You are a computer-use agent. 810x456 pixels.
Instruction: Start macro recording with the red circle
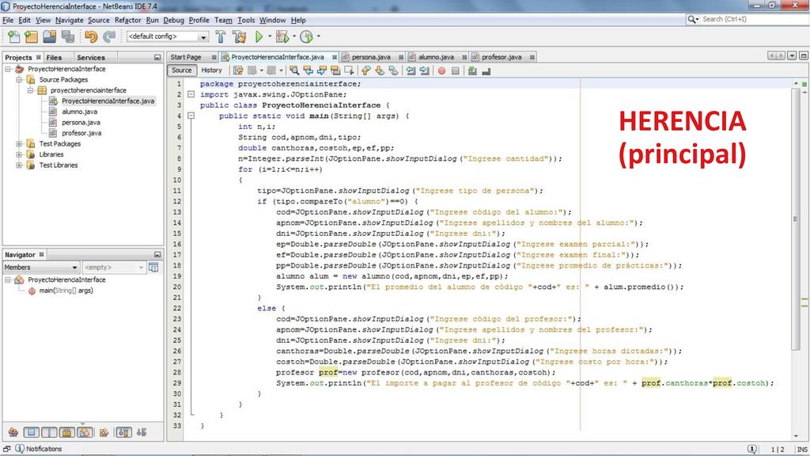(441, 70)
